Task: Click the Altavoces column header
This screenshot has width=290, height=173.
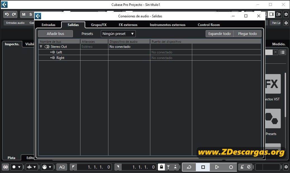Action: click(x=94, y=41)
